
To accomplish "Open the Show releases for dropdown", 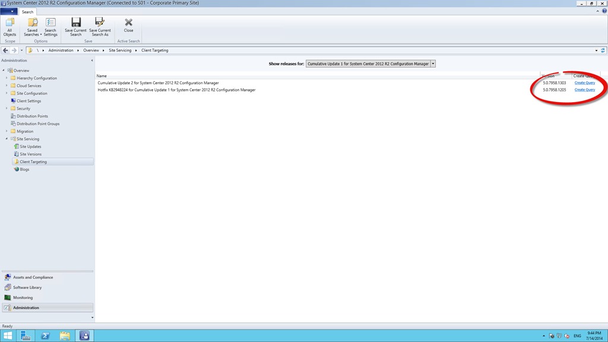I will pos(433,64).
